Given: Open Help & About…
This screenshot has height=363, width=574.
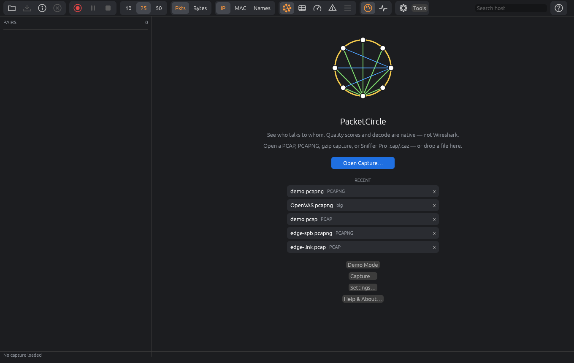Looking at the screenshot, I should tap(363, 299).
